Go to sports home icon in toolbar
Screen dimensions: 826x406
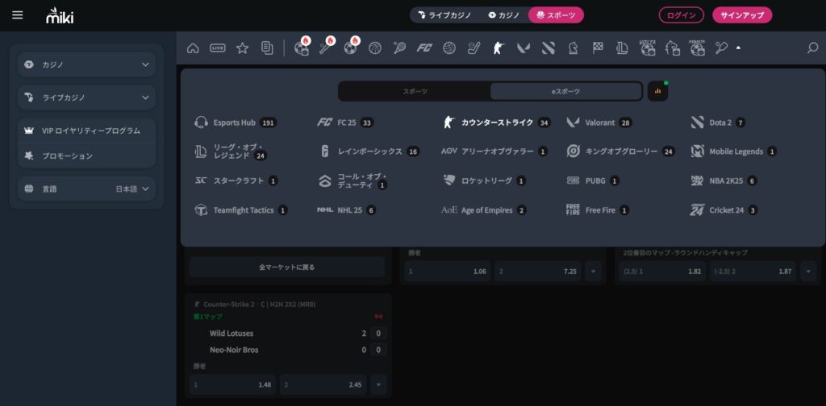point(193,48)
